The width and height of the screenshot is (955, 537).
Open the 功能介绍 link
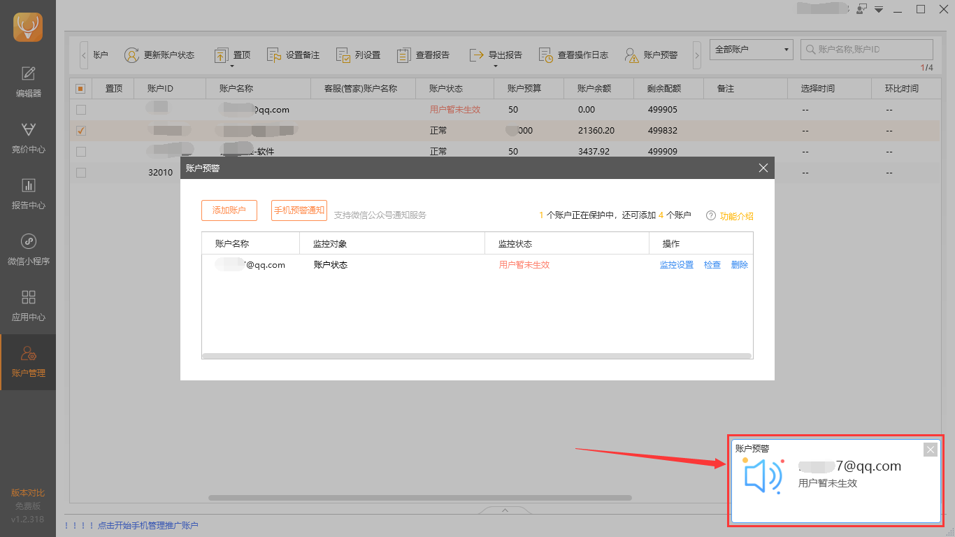[x=737, y=216]
